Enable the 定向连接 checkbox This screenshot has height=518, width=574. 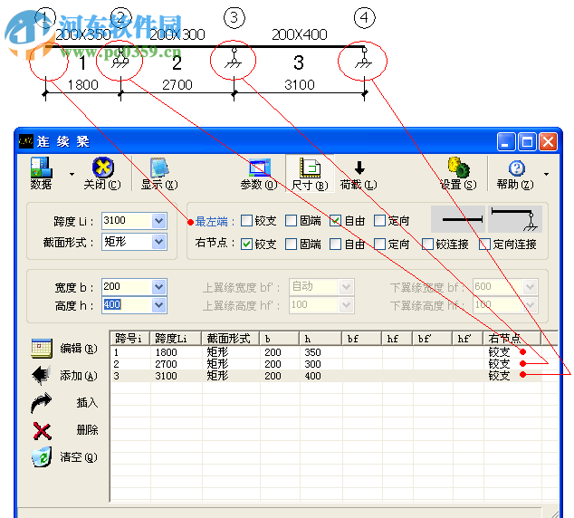484,245
